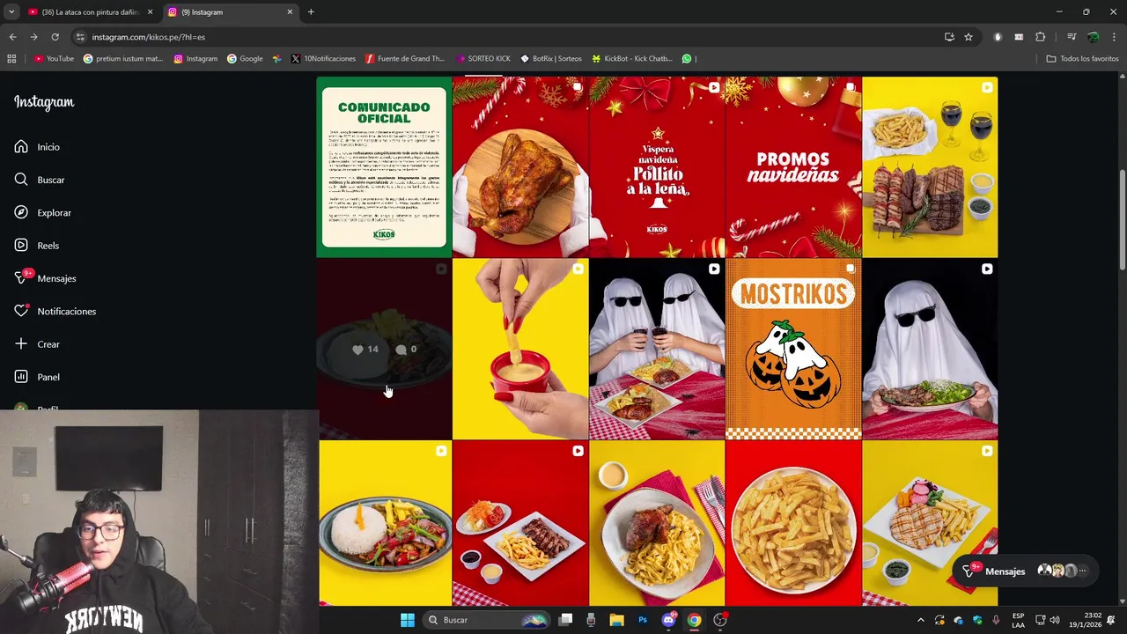Open Instagram bookmark
The height and width of the screenshot is (634, 1127).
195,59
